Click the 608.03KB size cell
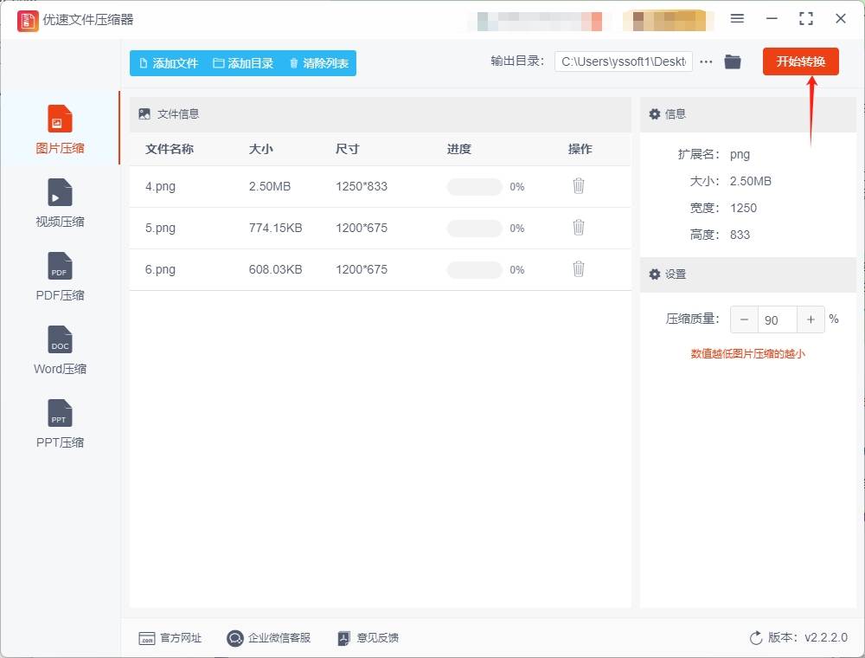 [275, 269]
